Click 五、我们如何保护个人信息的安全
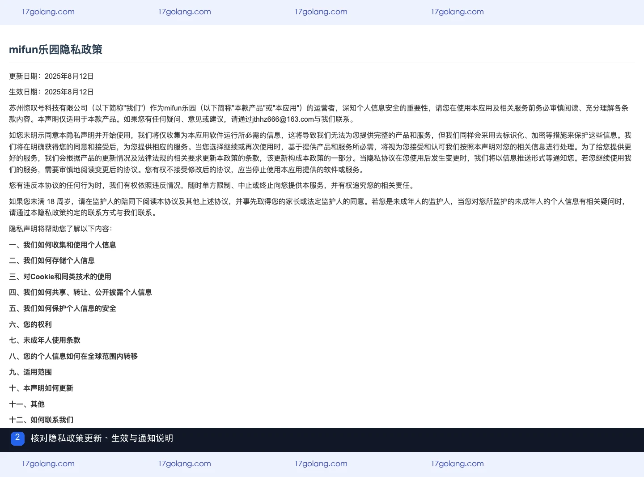Image resolution: width=644 pixels, height=477 pixels. coord(63,308)
